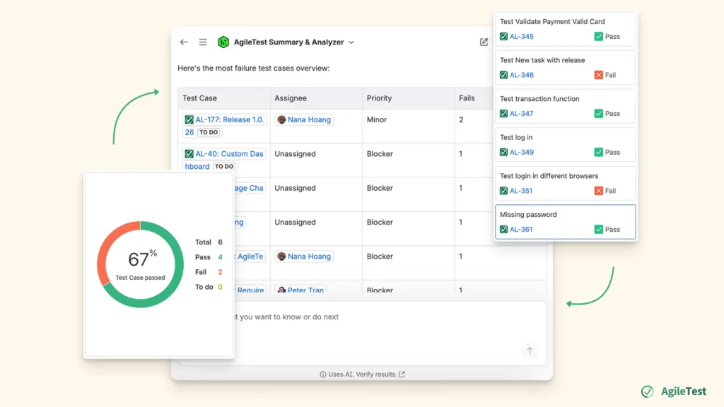This screenshot has height=407, width=724.
Task: Click the AL-345 test icon
Action: (503, 37)
